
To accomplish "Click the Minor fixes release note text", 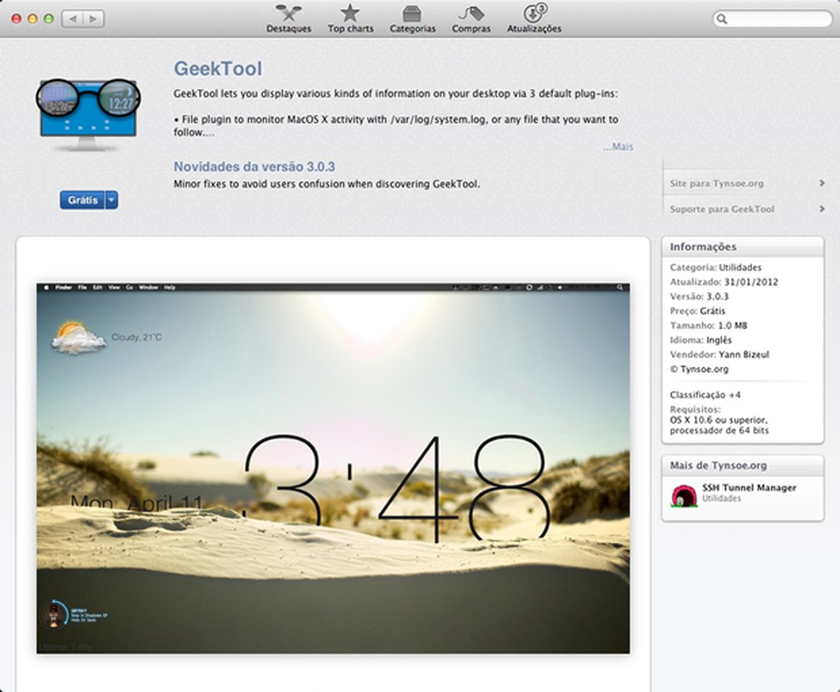I will coord(327,183).
